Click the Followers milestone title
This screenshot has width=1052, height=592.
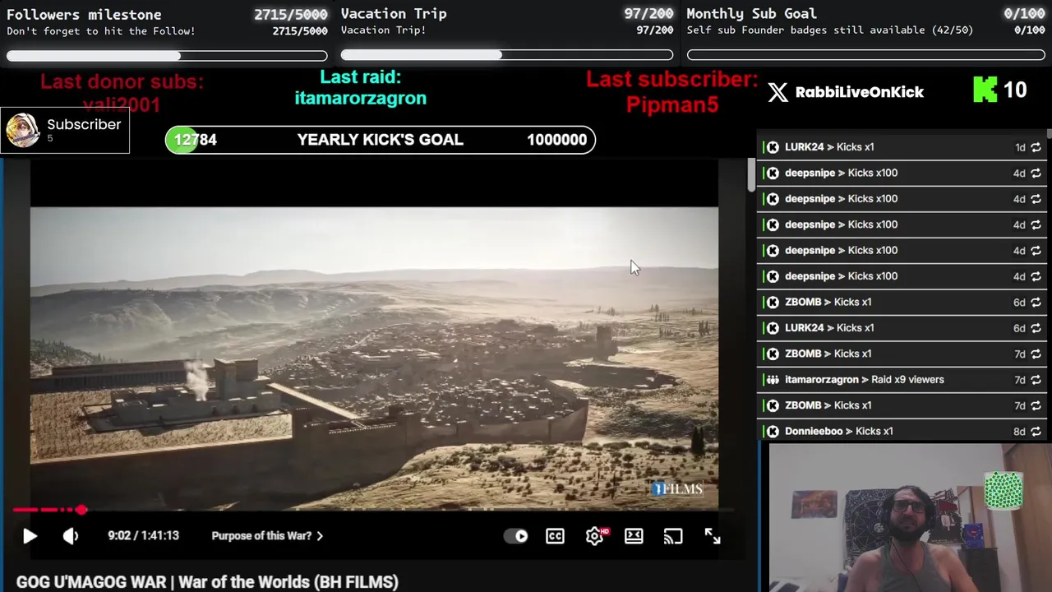point(84,14)
